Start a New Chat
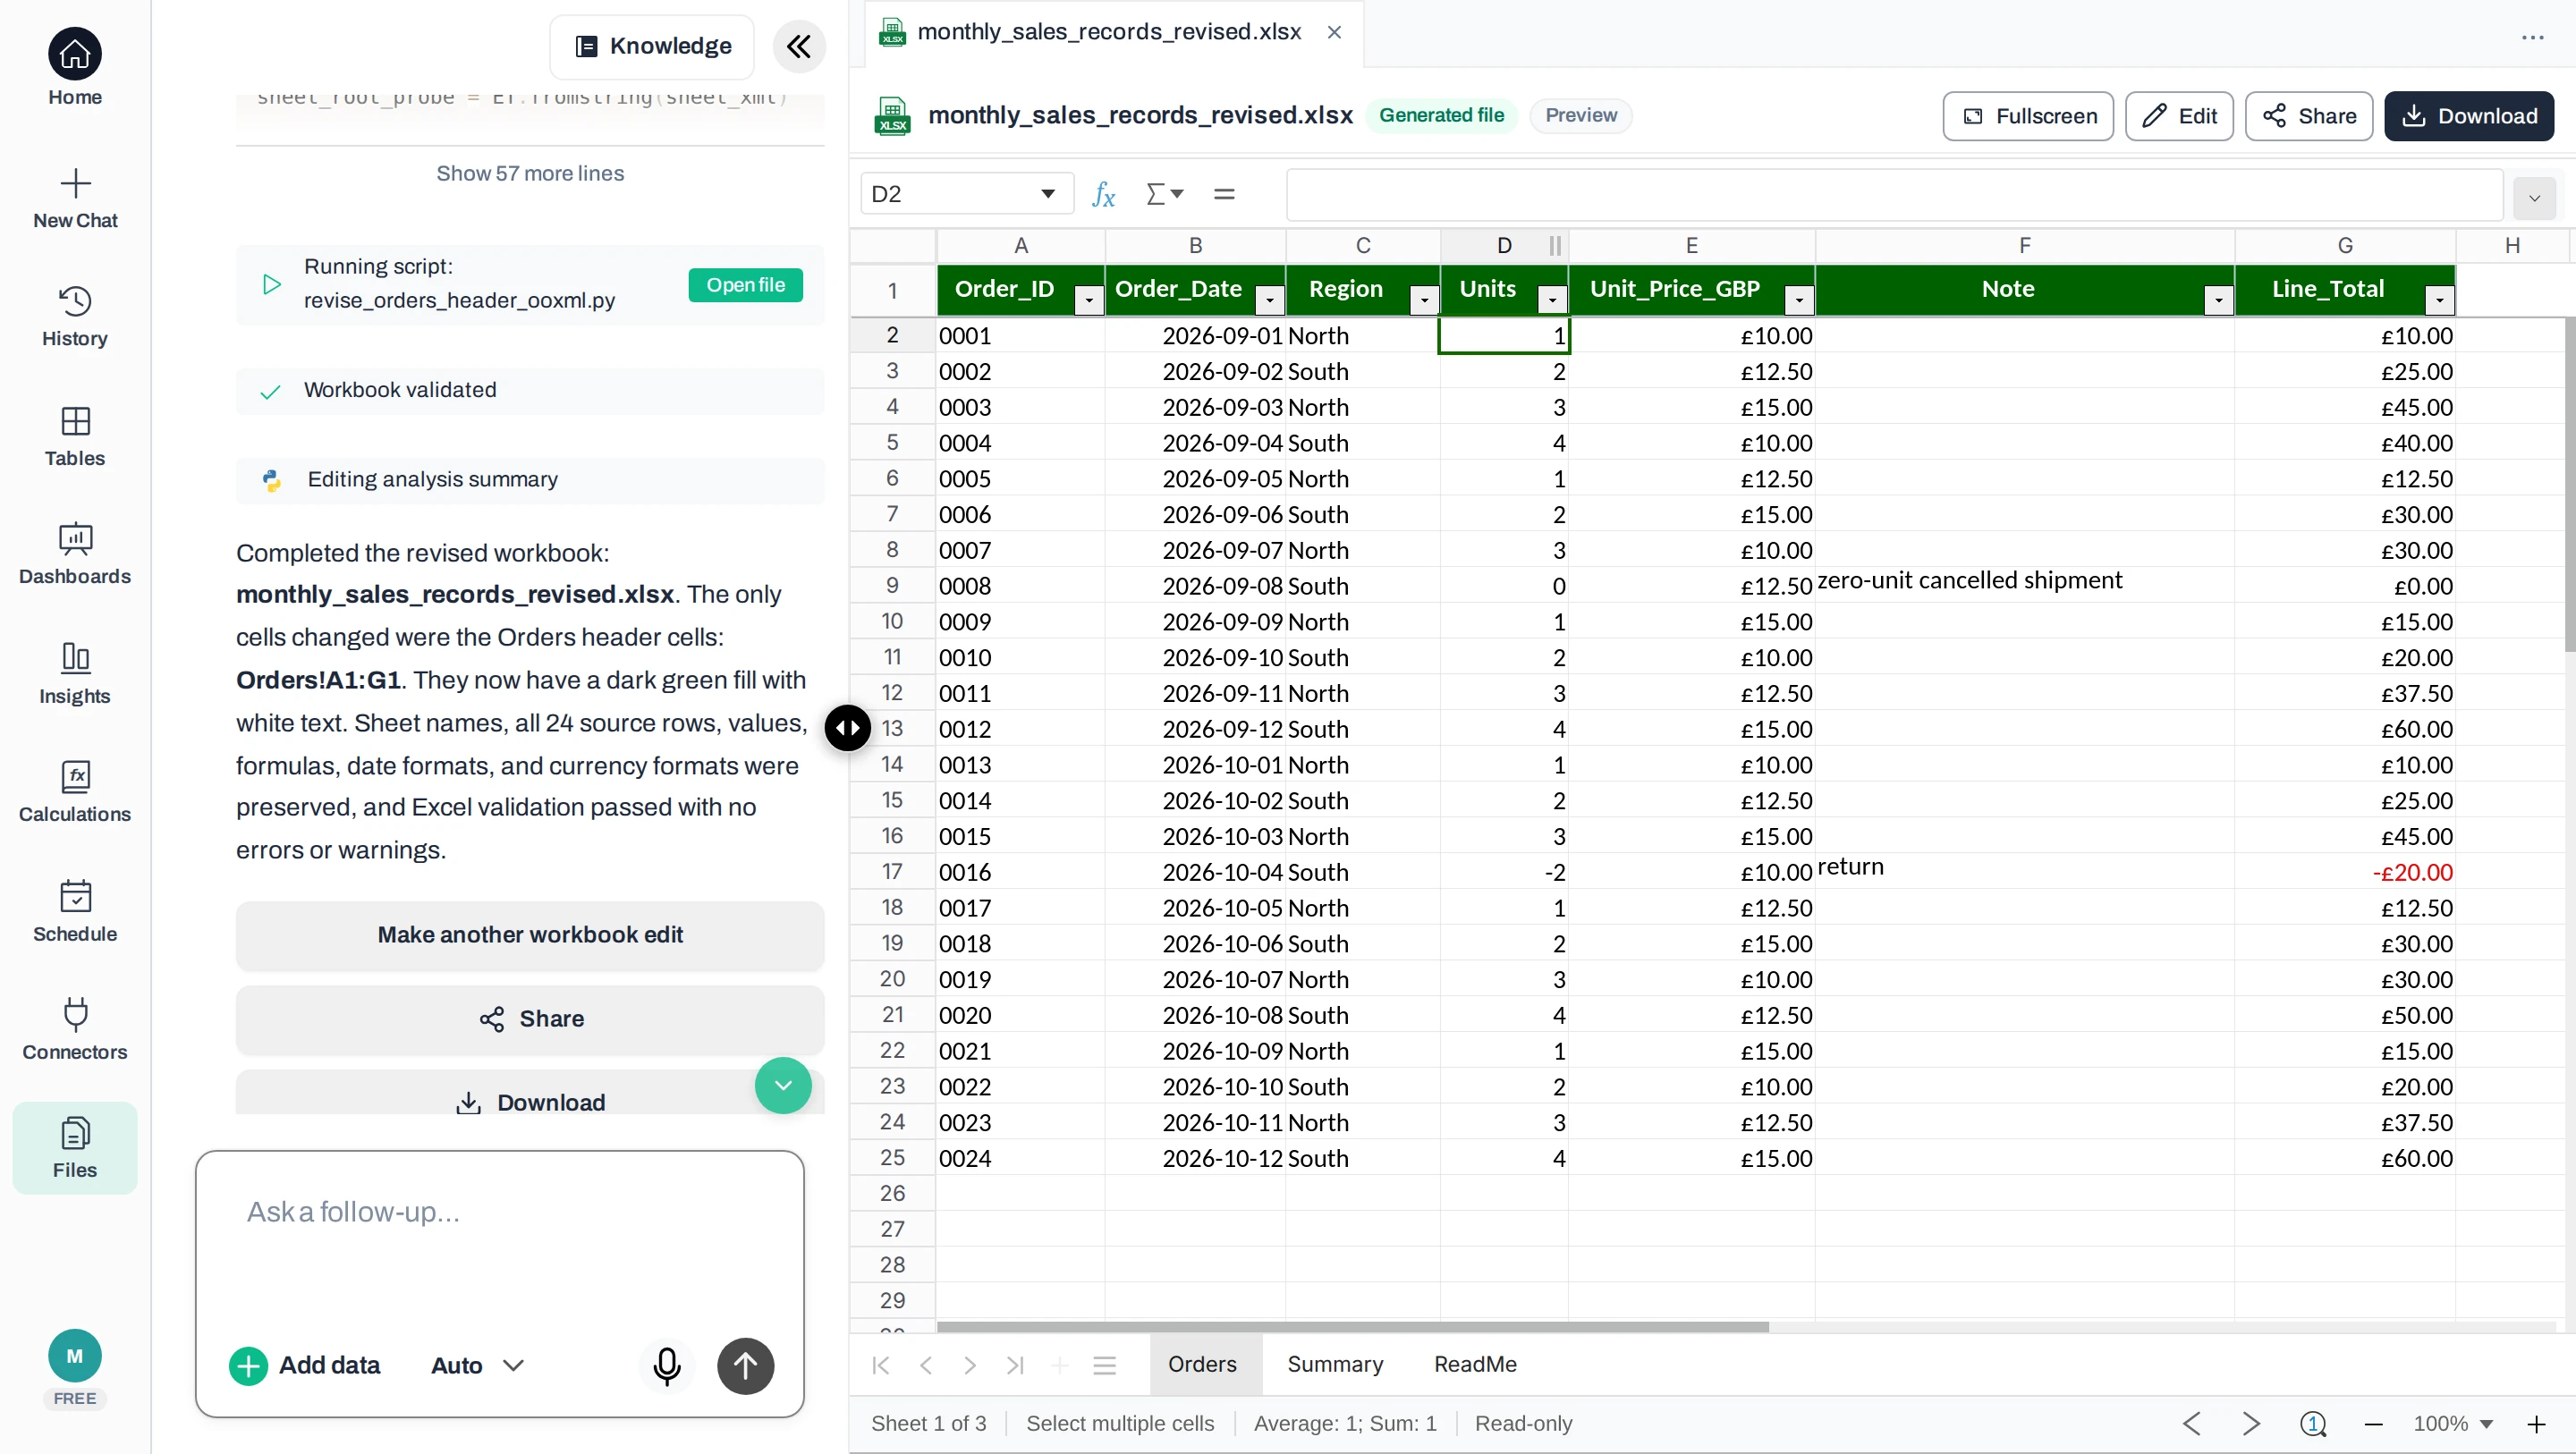The image size is (2576, 1454). pos(75,199)
